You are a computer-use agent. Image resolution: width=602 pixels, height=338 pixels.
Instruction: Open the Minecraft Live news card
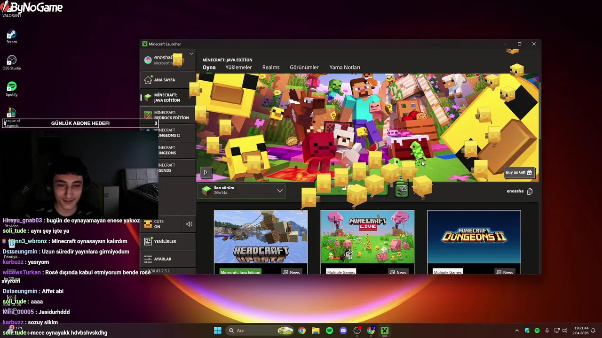pos(367,242)
